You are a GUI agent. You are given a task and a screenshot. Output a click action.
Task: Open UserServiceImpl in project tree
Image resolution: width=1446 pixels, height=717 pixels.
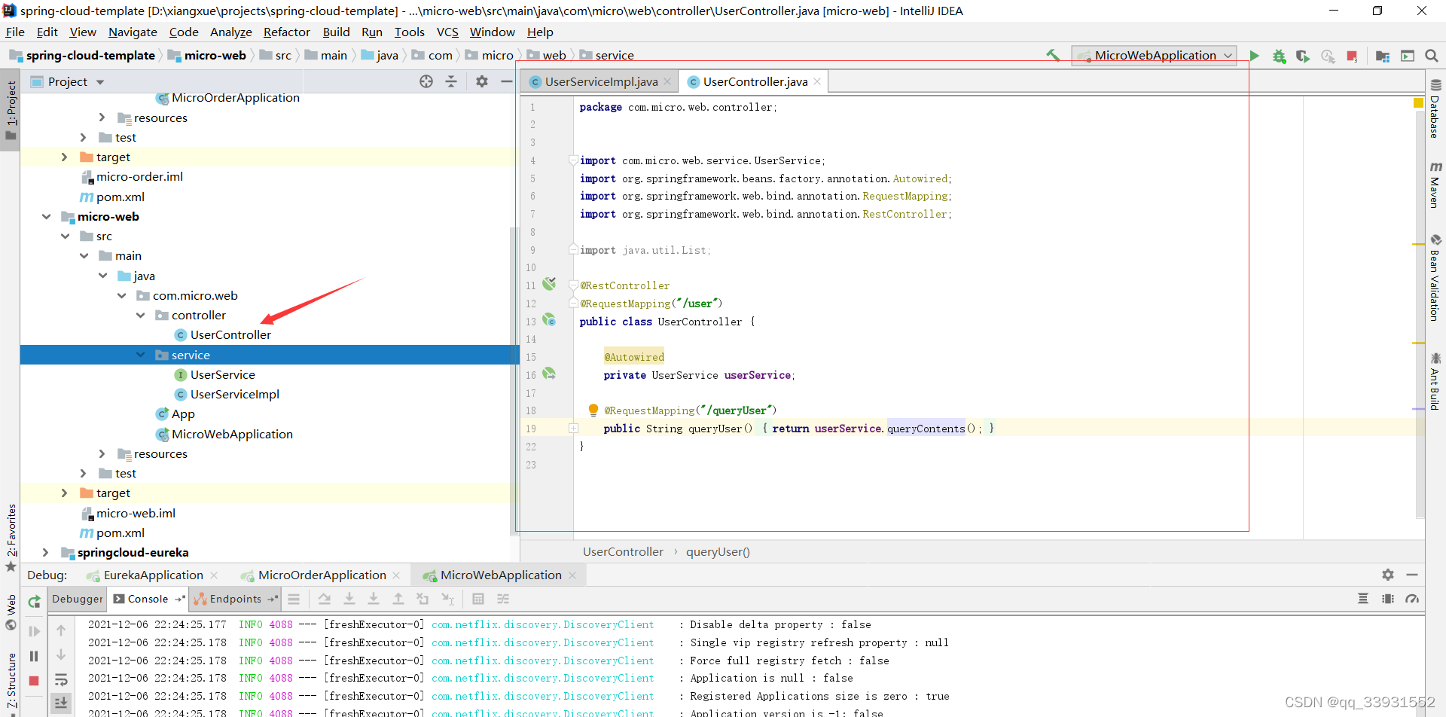tap(234, 395)
